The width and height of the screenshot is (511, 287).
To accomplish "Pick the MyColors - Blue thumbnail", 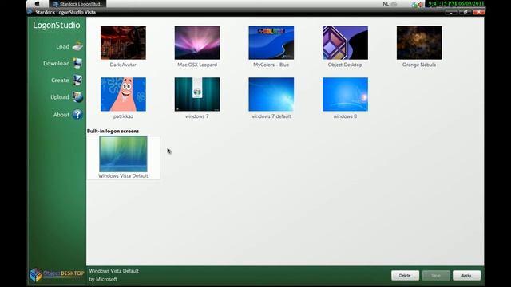I will tap(271, 42).
